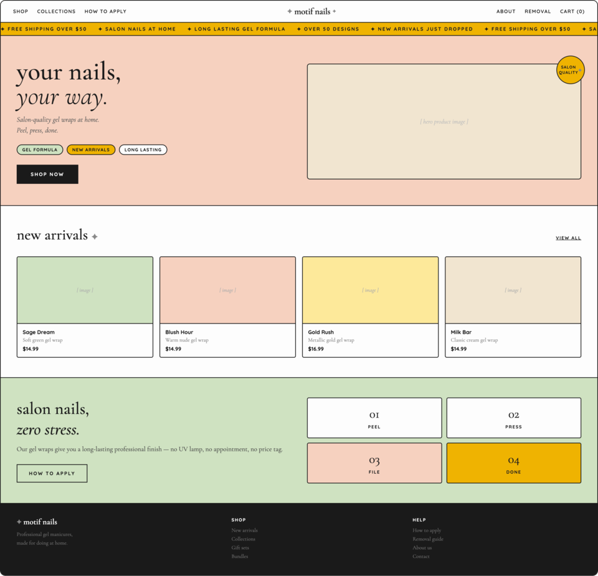Open Gift sets footer link
The image size is (598, 576).
pos(240,548)
